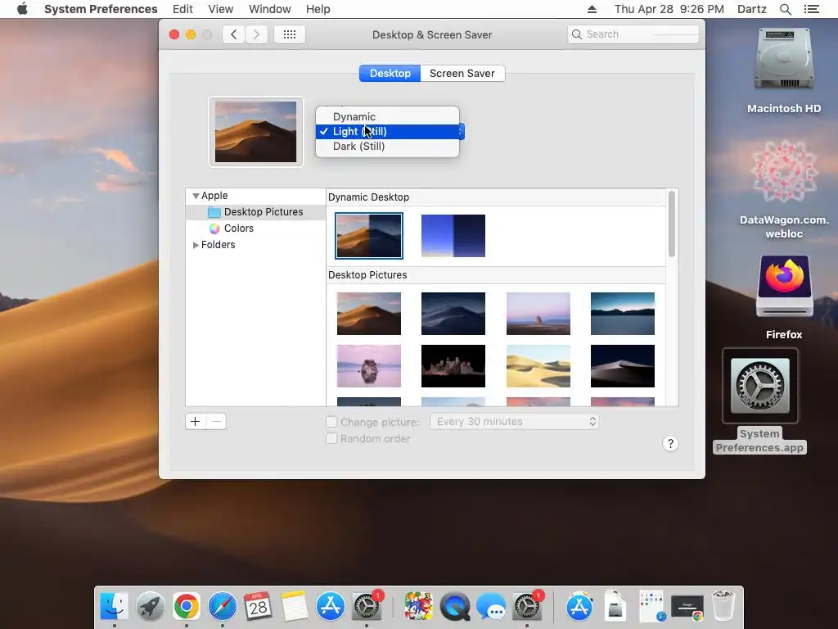Open disk image document icon in Dock
Viewport: 838px width, 629px height.
pos(615,607)
